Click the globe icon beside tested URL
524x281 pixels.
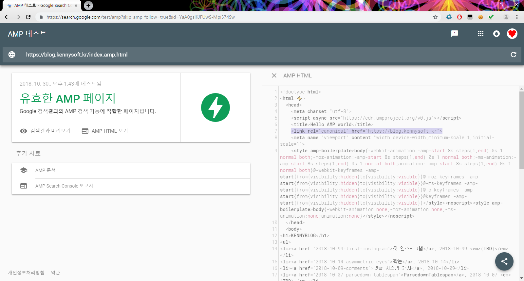coord(12,55)
